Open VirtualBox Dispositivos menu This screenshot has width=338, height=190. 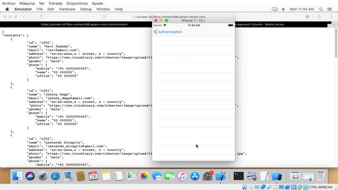coord(77,4)
